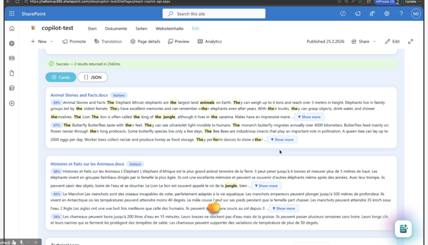Viewport: 428px width, 245px height.
Task: Click the Search this site box
Action: [x=214, y=14]
